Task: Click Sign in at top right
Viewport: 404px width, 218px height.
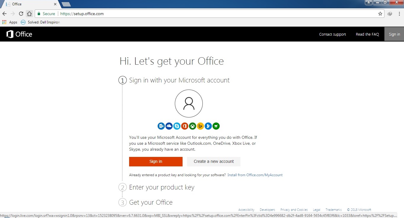Action: click(x=394, y=34)
